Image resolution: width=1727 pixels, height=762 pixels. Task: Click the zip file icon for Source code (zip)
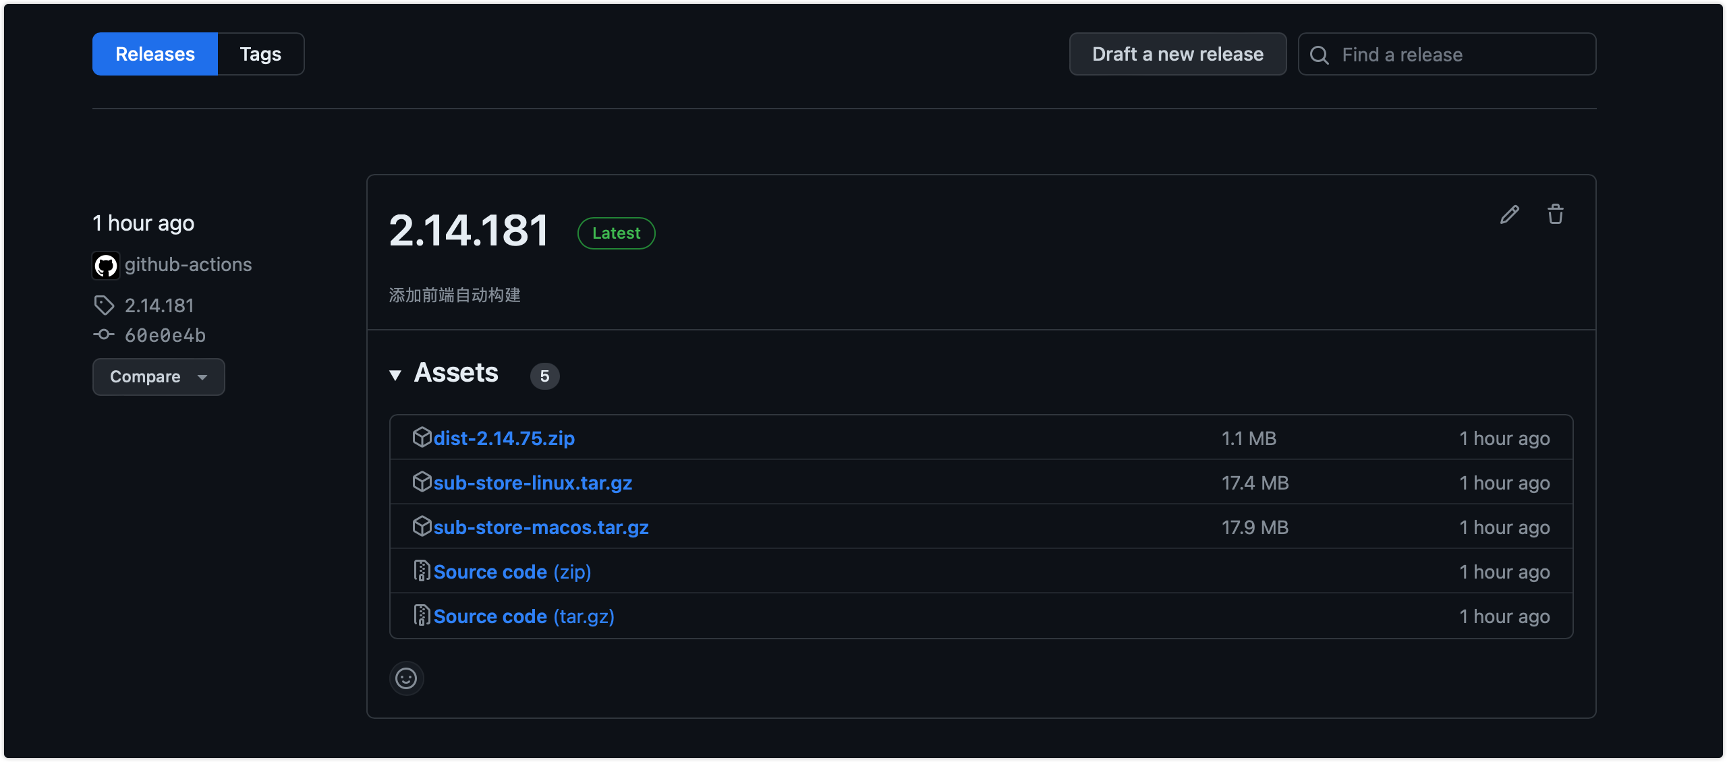(422, 571)
